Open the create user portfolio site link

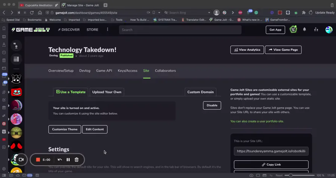257,121
